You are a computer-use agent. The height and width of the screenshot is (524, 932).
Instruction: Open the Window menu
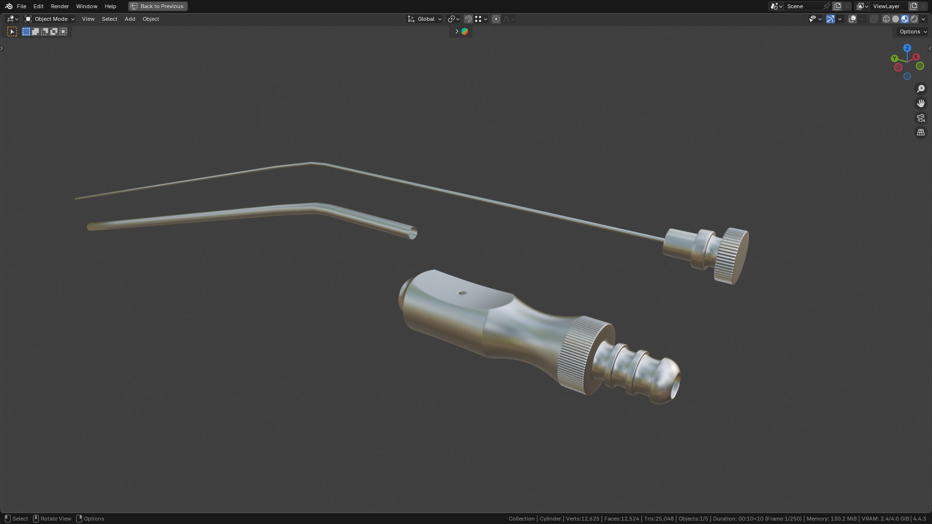point(86,6)
